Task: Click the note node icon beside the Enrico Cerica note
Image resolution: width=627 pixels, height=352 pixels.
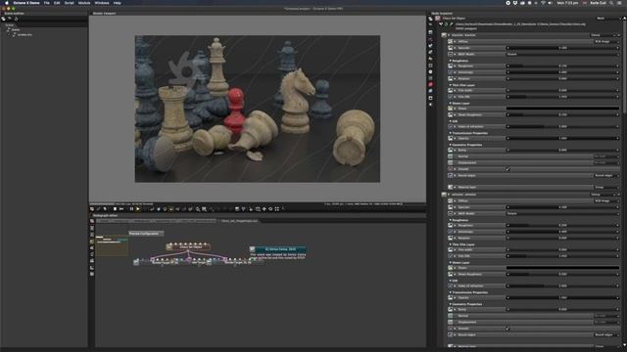Action: coord(253,249)
